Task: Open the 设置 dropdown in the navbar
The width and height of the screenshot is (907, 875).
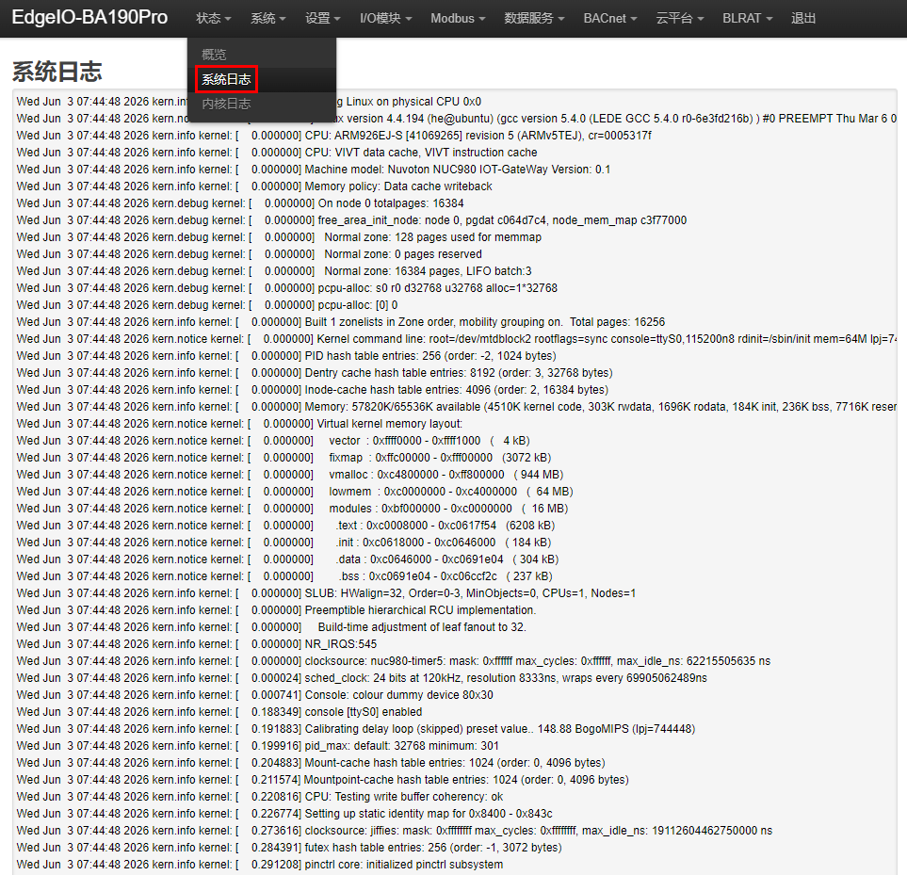Action: point(323,19)
